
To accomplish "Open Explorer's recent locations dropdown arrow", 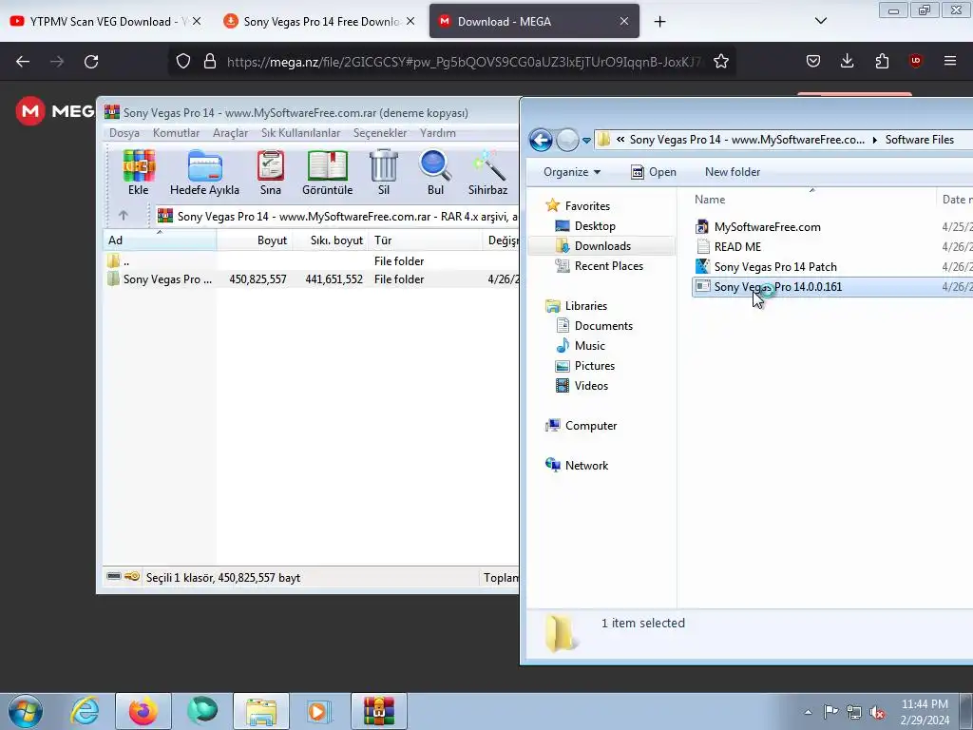I will coord(586,141).
